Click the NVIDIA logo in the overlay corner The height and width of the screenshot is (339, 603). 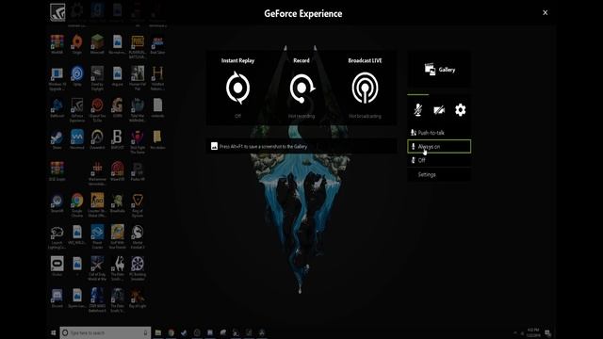[x=57, y=12]
